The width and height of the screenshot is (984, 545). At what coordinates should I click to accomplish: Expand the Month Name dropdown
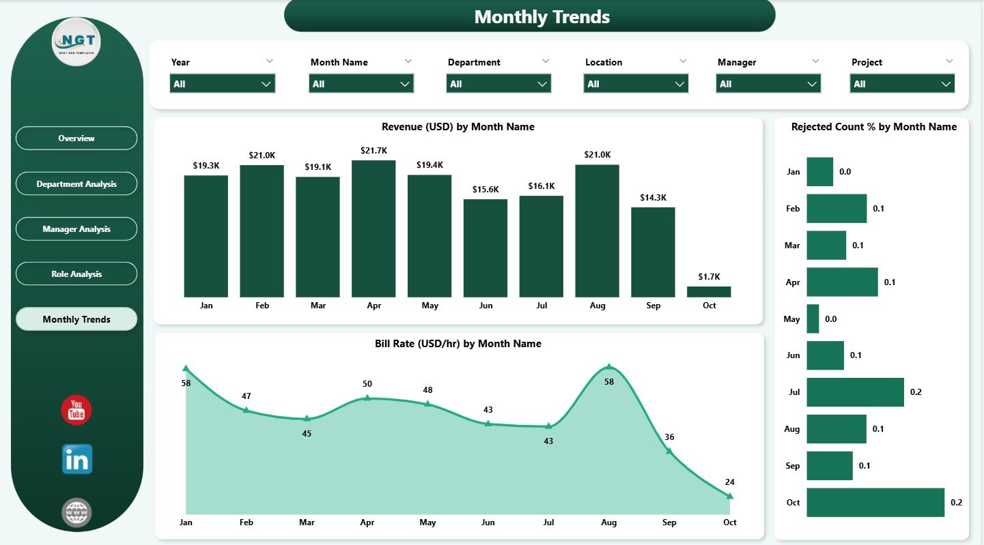(x=361, y=83)
